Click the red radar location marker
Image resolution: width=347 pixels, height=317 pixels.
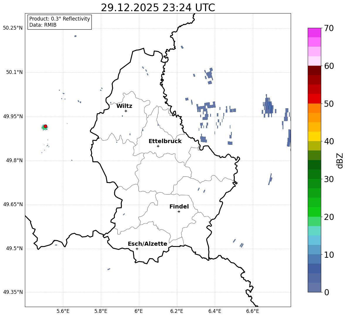(45, 126)
